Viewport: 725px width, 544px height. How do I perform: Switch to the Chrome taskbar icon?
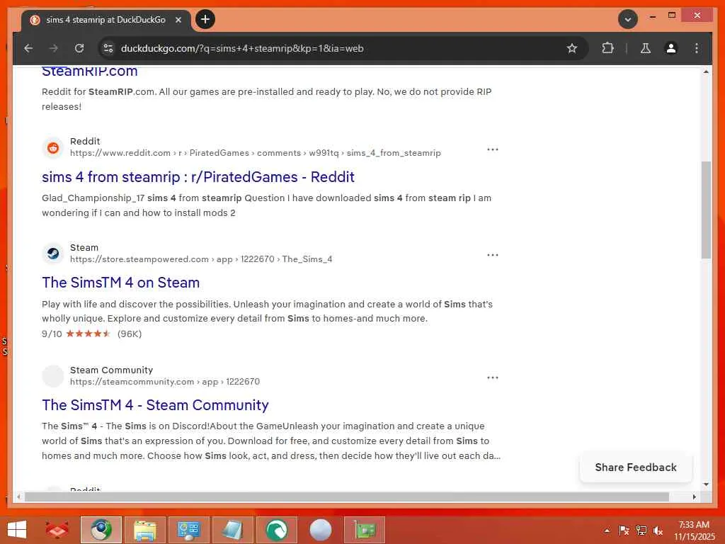pos(101,530)
